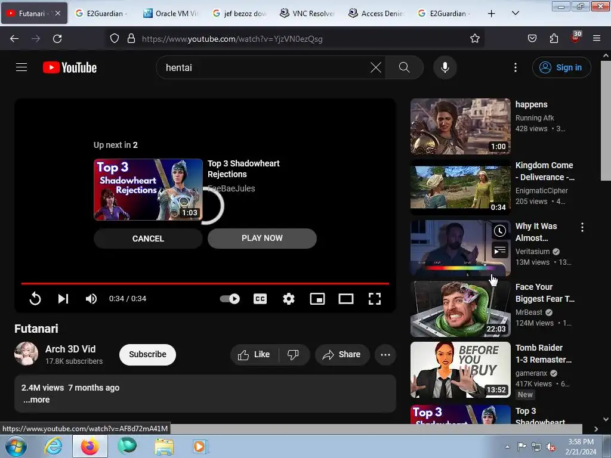611x458 pixels.
Task: Open the Arch 3D Vid channel avatar
Action: [26, 354]
